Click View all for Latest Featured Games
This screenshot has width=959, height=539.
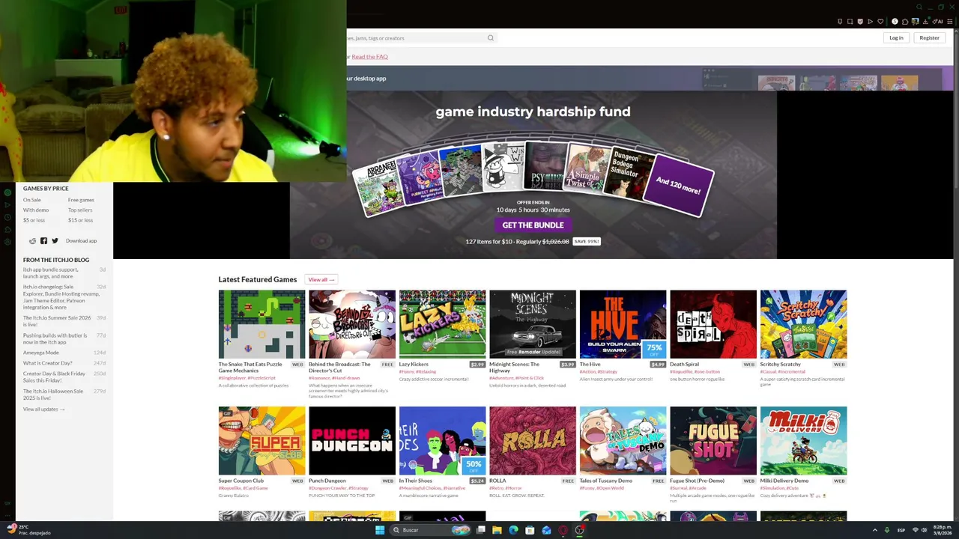321,280
